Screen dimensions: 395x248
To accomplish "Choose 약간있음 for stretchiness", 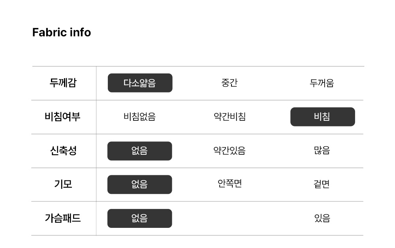I will pyautogui.click(x=229, y=151).
